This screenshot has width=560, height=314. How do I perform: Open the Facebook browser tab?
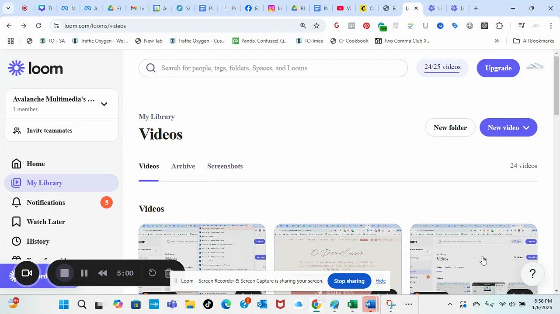tap(253, 8)
